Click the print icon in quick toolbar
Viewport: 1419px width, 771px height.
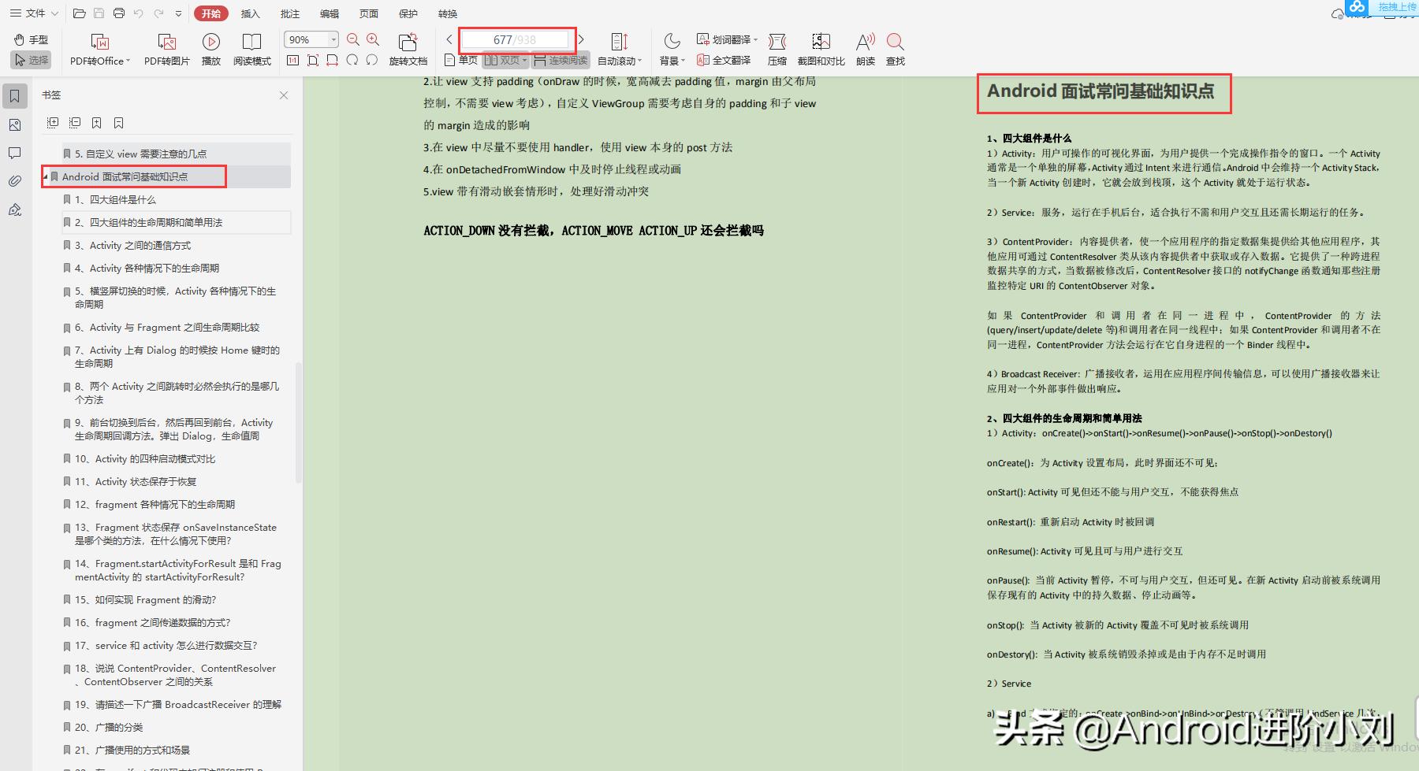point(119,13)
